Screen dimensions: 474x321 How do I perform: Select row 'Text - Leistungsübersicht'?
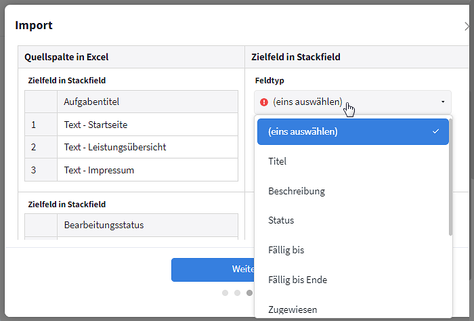(147, 147)
